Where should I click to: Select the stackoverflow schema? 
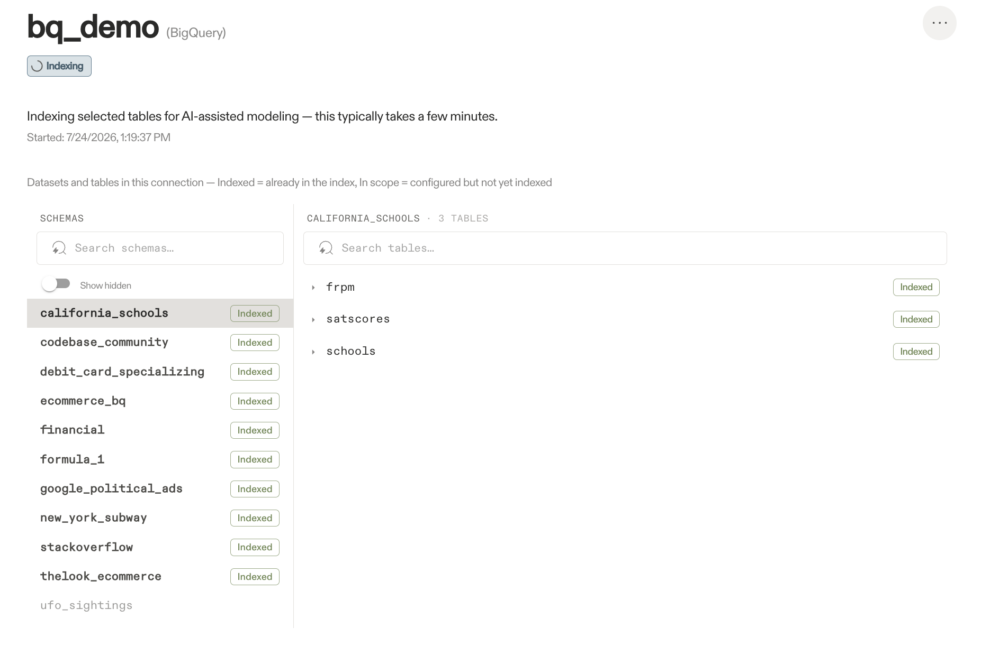coord(160,547)
